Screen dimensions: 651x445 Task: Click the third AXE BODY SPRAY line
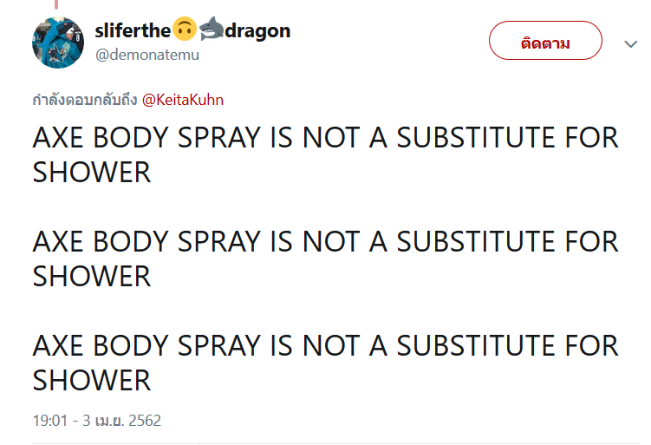pos(326,346)
